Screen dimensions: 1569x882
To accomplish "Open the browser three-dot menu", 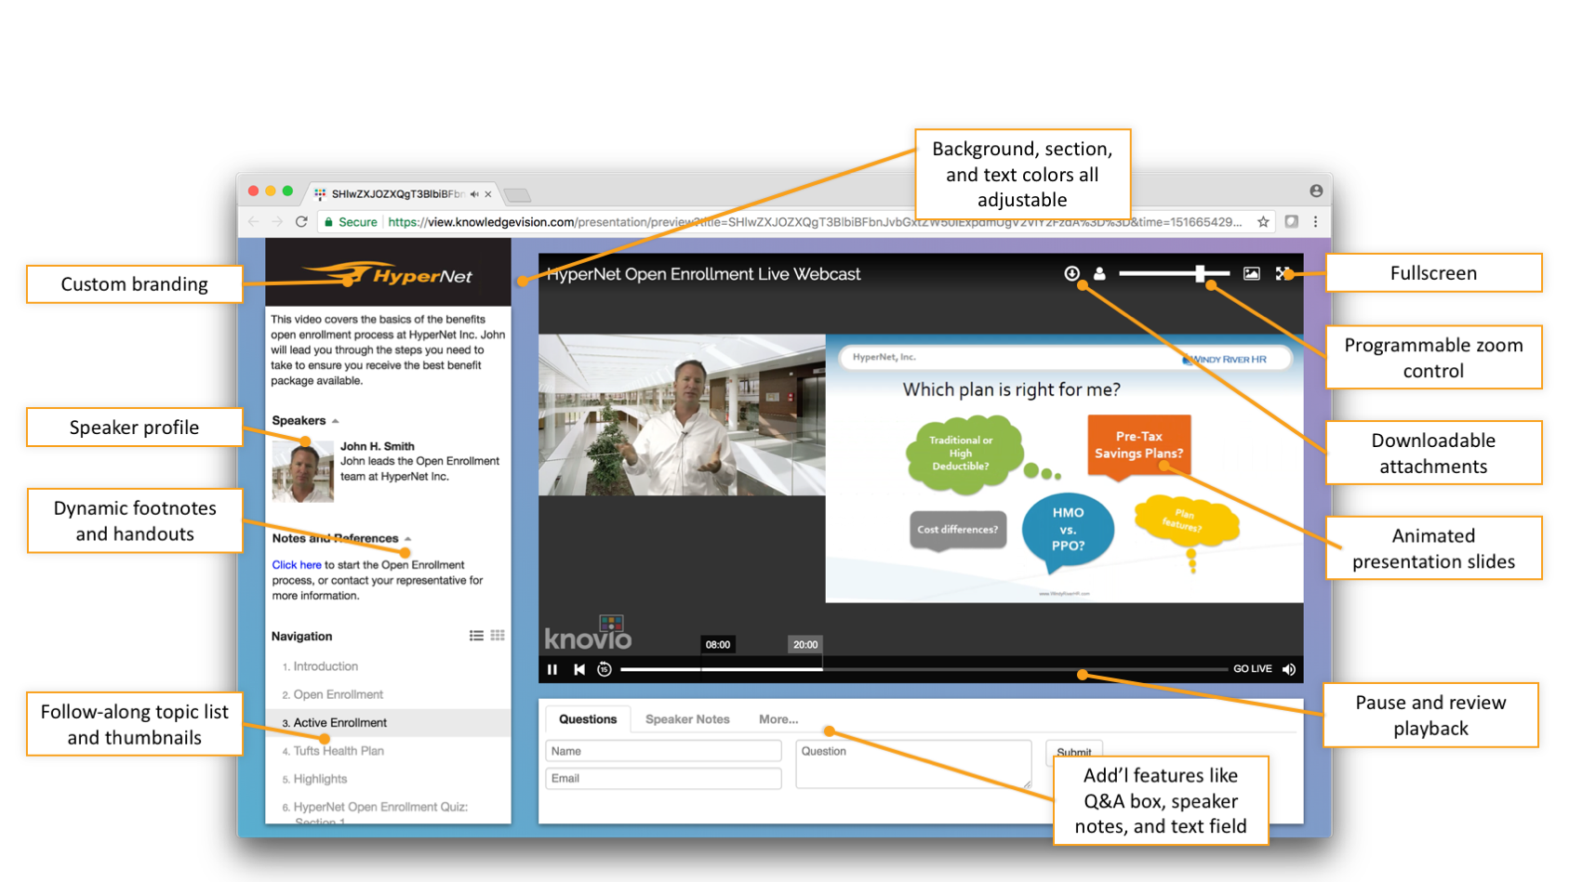I will (x=1315, y=222).
